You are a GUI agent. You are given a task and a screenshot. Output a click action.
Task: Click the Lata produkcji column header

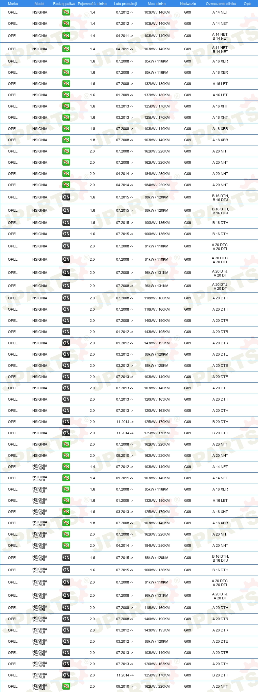125,4
